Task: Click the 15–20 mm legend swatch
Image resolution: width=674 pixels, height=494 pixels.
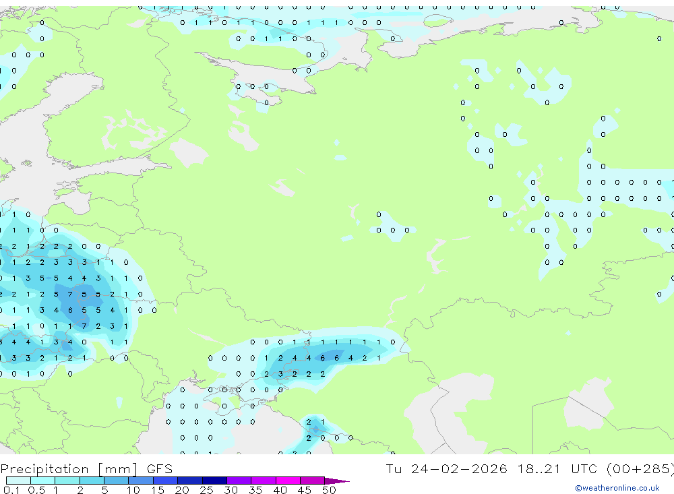Action: (166, 481)
